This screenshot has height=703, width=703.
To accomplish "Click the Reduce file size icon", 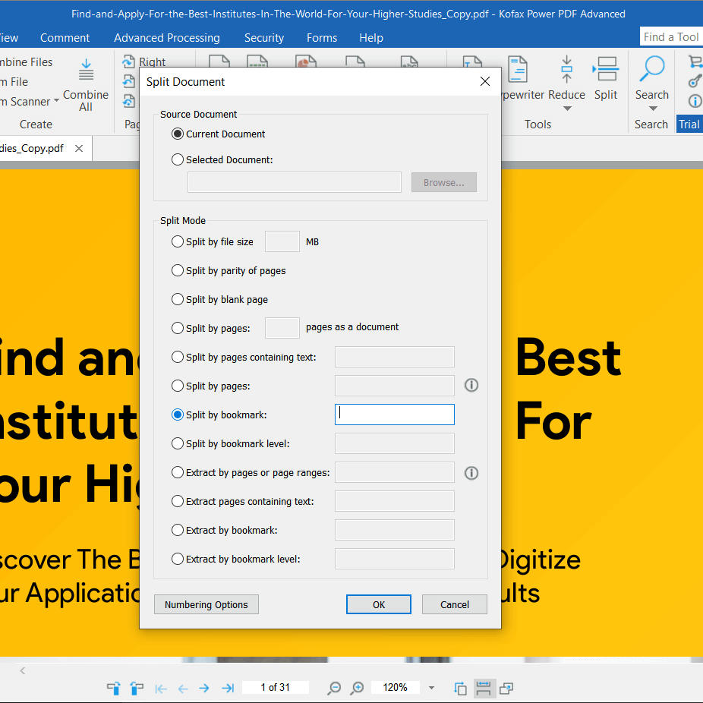I will point(566,70).
